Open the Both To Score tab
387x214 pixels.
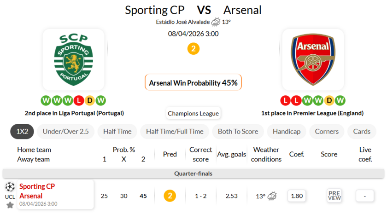click(238, 132)
